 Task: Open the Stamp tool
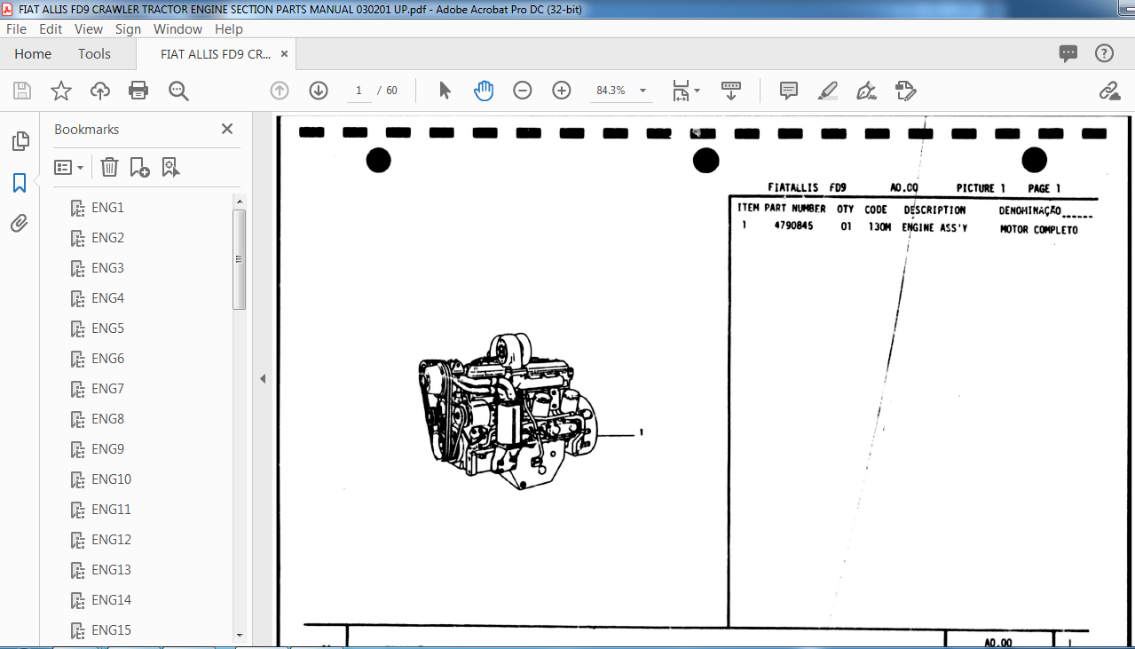[906, 91]
